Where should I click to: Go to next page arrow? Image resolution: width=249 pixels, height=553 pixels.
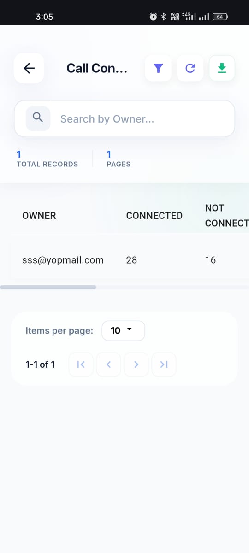pos(136,365)
